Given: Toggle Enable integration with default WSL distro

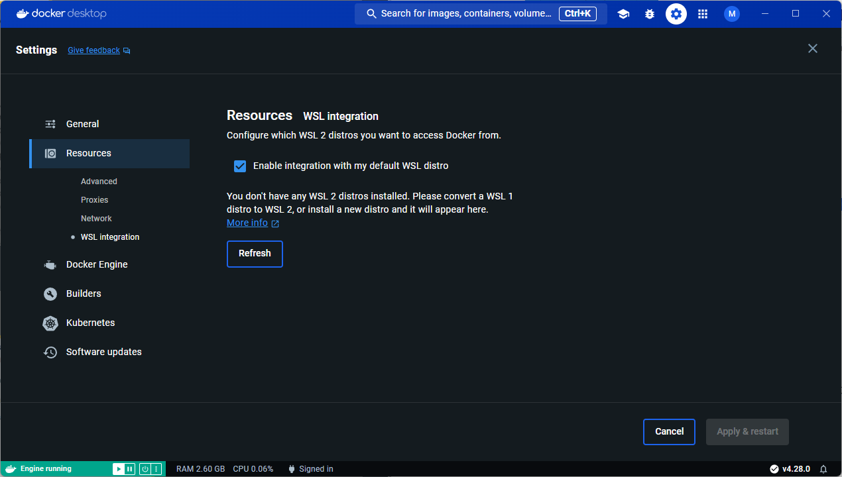Looking at the screenshot, I should pyautogui.click(x=240, y=166).
